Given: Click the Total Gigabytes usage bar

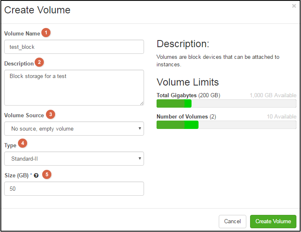Looking at the screenshot, I should click(226, 103).
